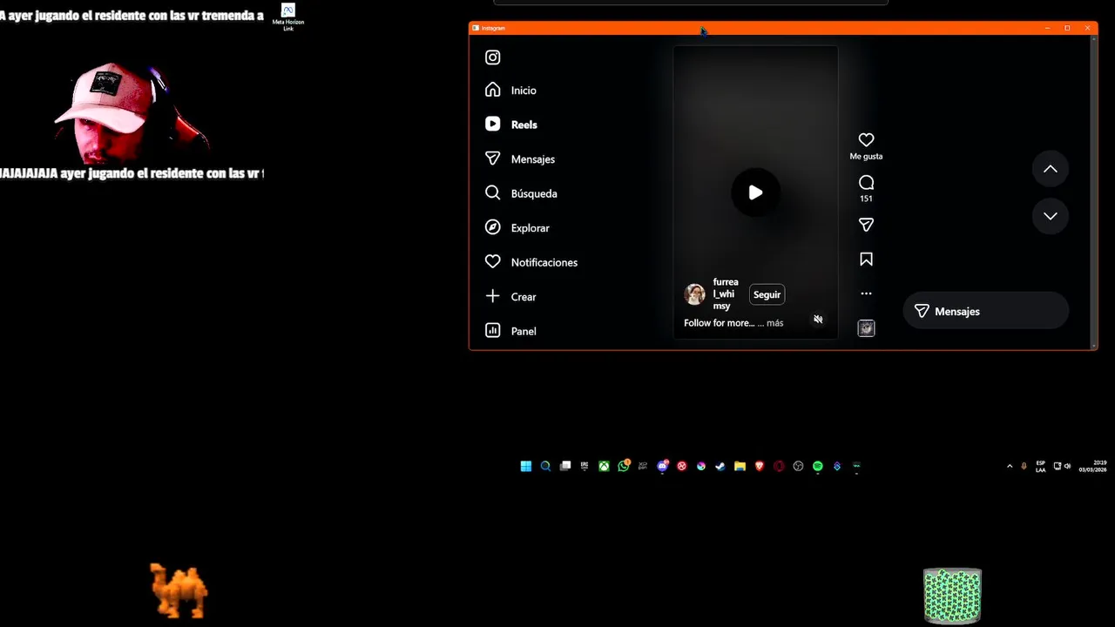This screenshot has height=627, width=1115.
Task: Click the Follow for more caption text
Action: point(719,323)
